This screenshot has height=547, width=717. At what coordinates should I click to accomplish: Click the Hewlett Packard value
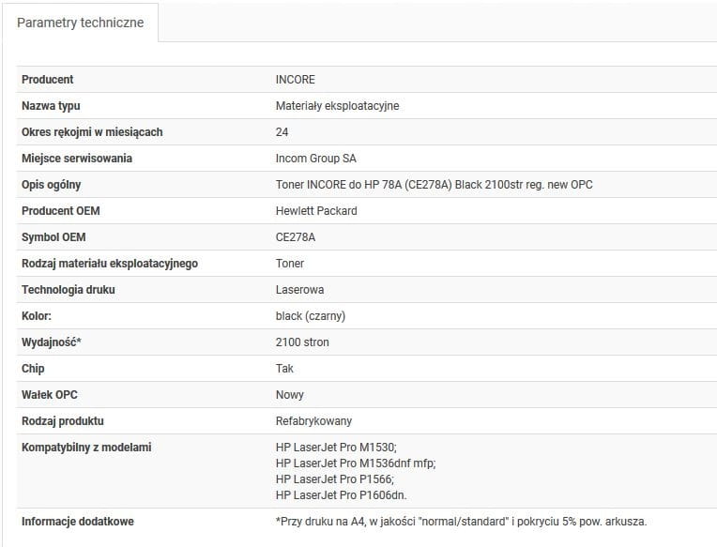click(316, 211)
